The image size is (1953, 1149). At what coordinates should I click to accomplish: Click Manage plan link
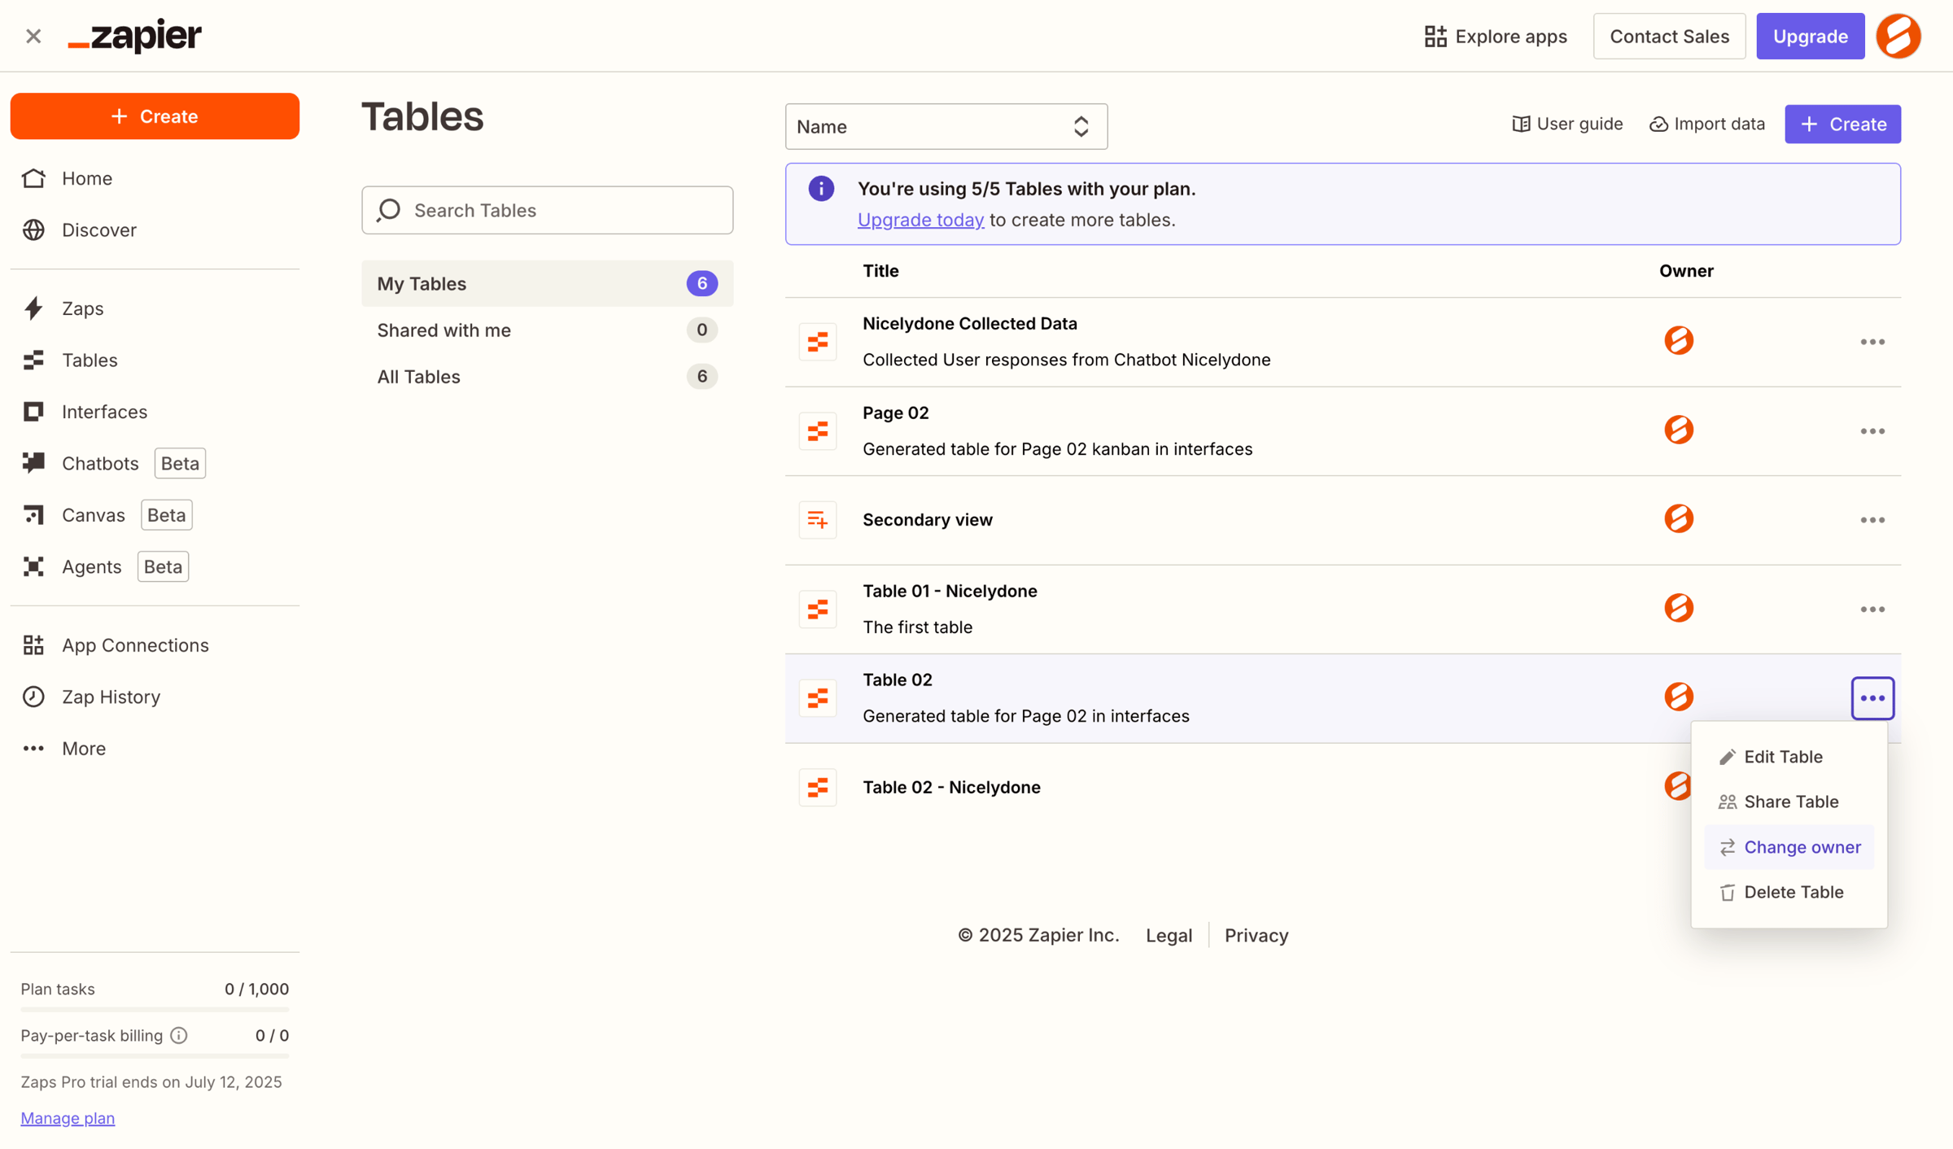[68, 1117]
